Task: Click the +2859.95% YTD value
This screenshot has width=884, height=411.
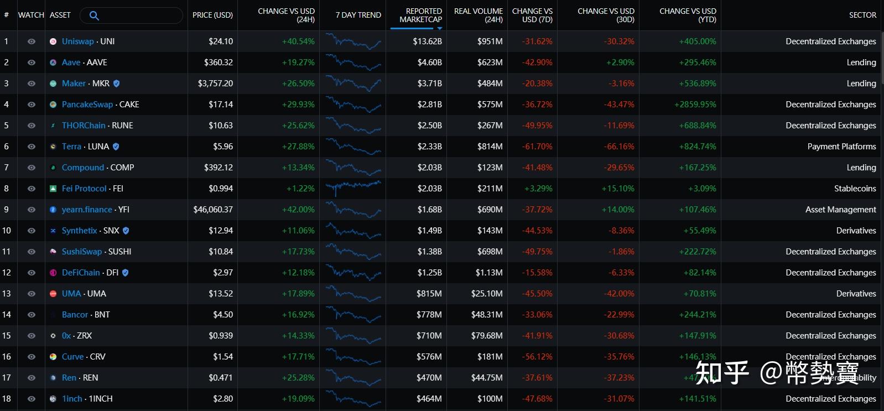Action: [x=695, y=105]
